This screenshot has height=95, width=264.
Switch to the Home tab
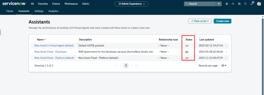(10, 11)
